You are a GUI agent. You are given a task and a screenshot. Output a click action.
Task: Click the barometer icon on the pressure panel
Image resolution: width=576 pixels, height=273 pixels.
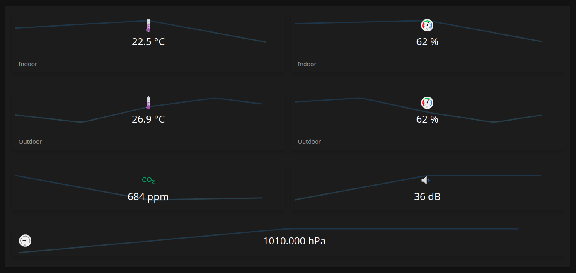point(24,240)
